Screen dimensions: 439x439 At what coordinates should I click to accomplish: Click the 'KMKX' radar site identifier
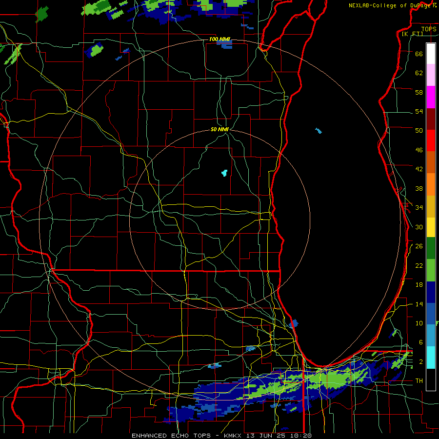point(234,436)
